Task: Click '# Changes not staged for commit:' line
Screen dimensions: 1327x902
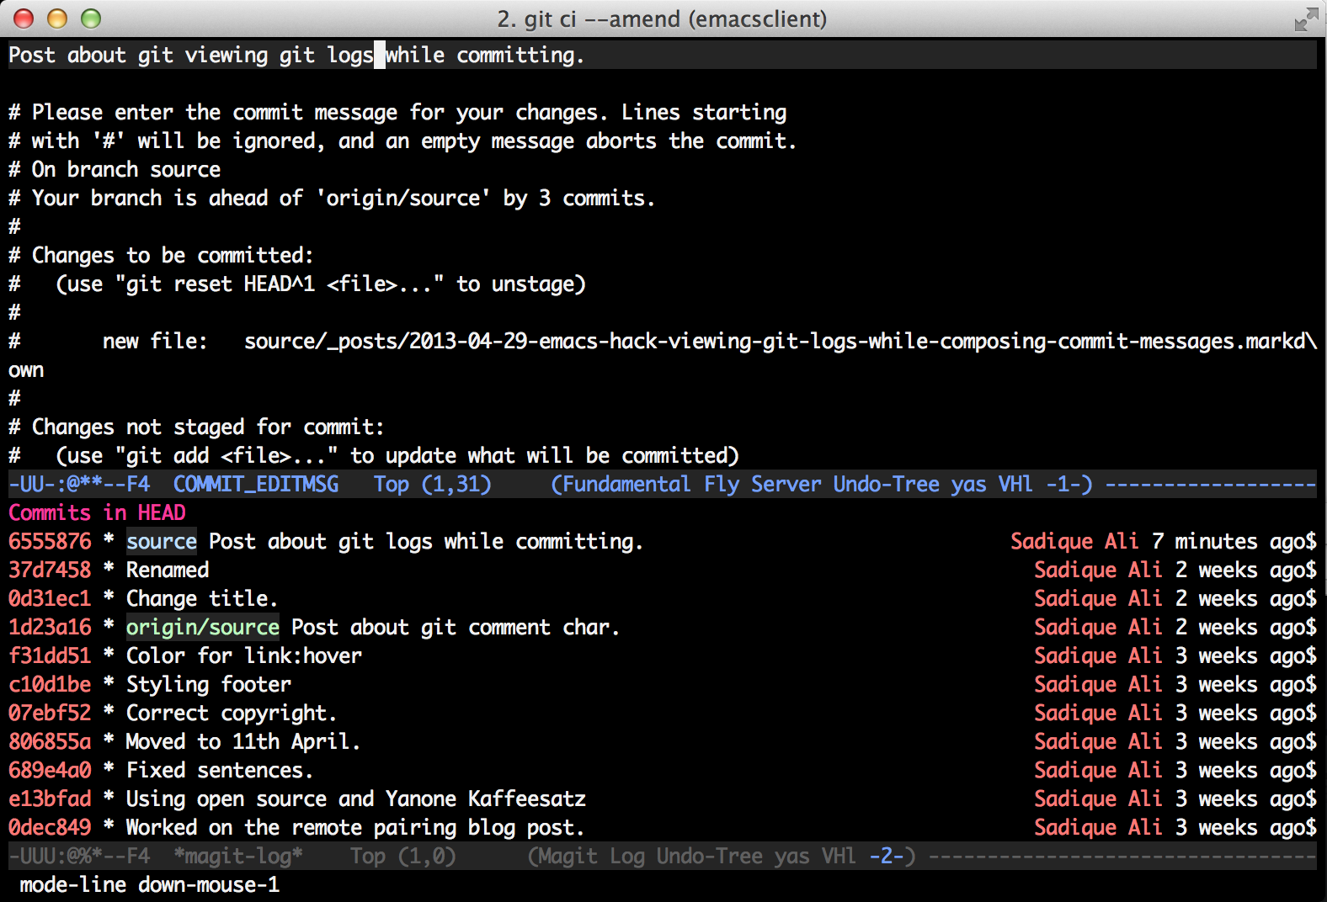Action: [x=196, y=427]
